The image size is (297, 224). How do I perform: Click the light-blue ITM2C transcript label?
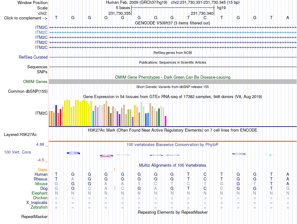(x=41, y=33)
